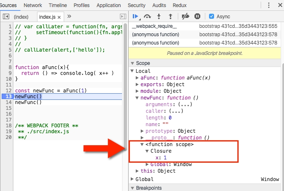Image resolution: width=284 pixels, height=191 pixels.
Task: Collapse the Closure tree node
Action: point(147,151)
